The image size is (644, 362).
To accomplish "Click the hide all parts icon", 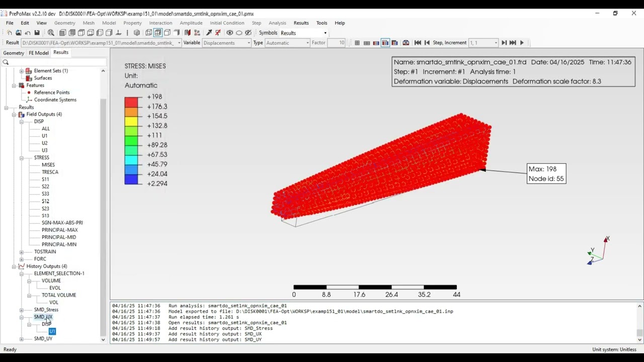I will pyautogui.click(x=239, y=33).
